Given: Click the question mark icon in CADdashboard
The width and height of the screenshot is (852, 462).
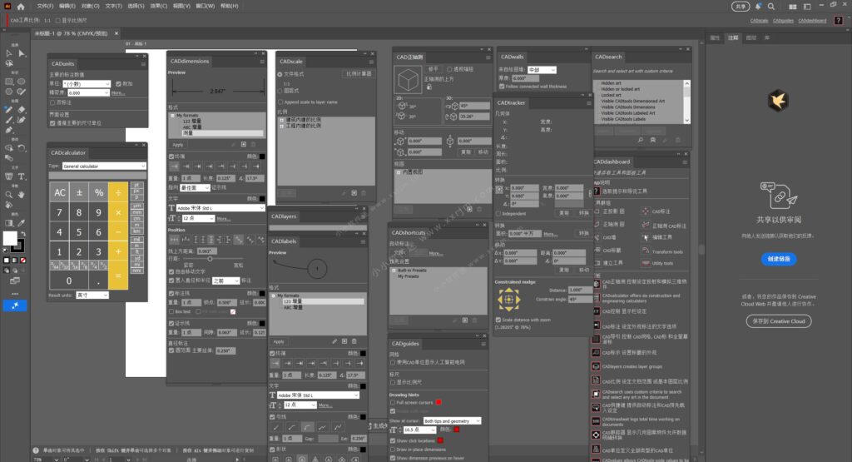Looking at the screenshot, I should tap(597, 191).
